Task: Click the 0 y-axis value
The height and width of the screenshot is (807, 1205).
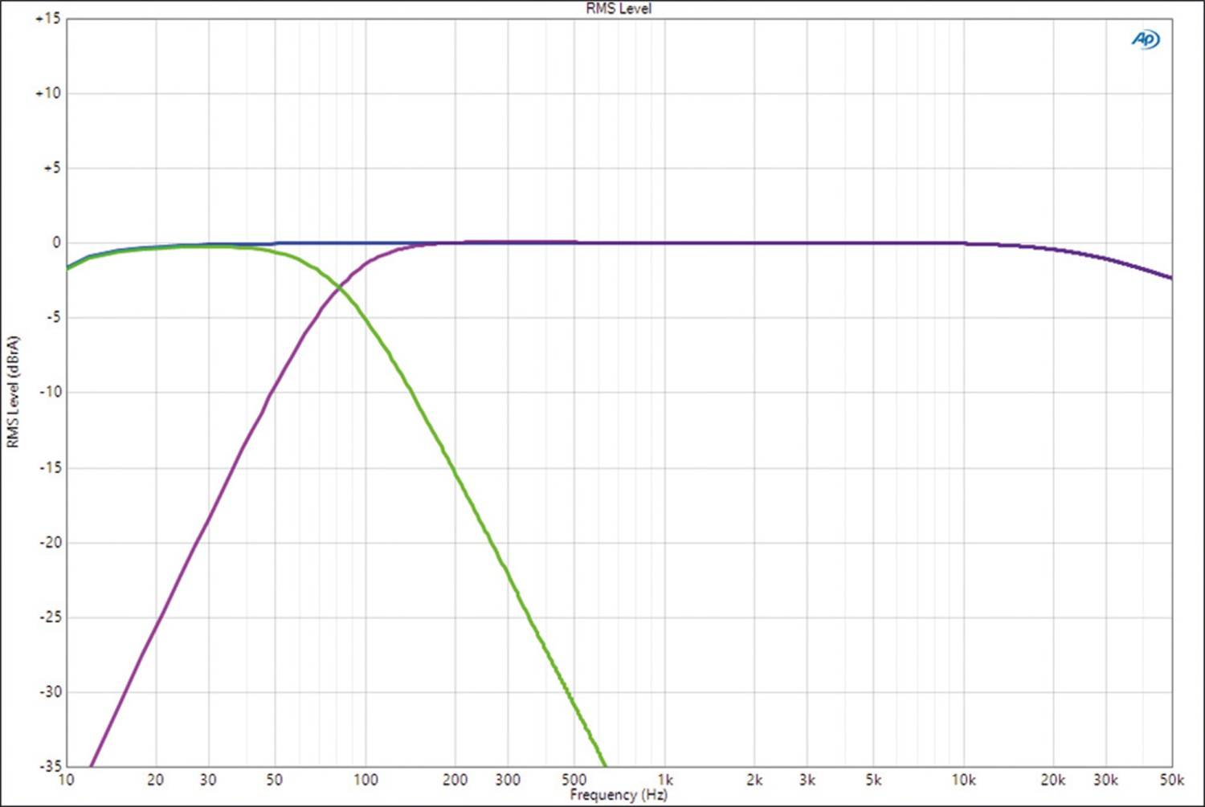Action: [x=56, y=243]
